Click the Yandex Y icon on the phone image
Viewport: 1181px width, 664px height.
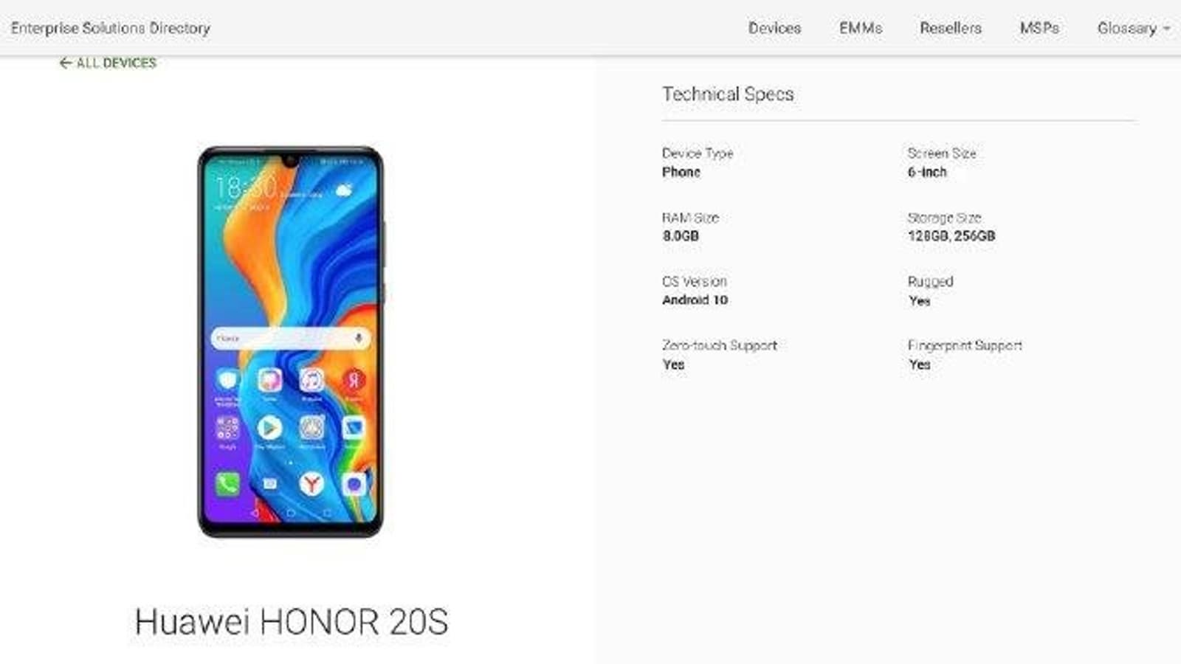311,484
